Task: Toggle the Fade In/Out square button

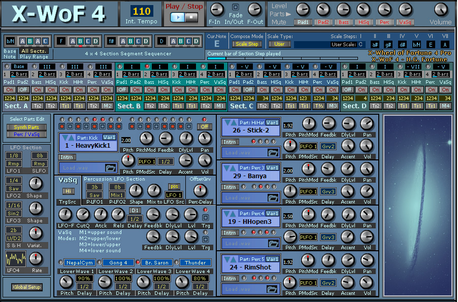Action: 235,7
